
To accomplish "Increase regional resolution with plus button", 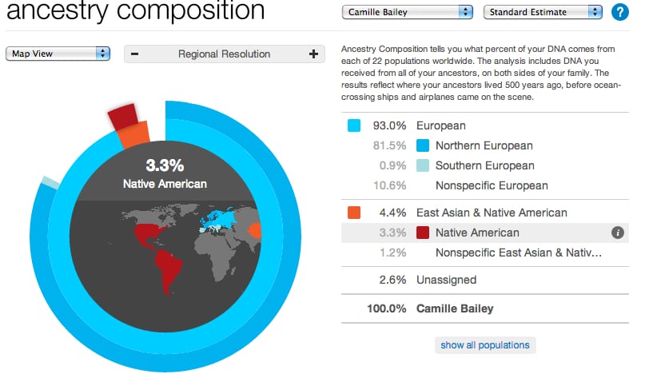I will 313,54.
